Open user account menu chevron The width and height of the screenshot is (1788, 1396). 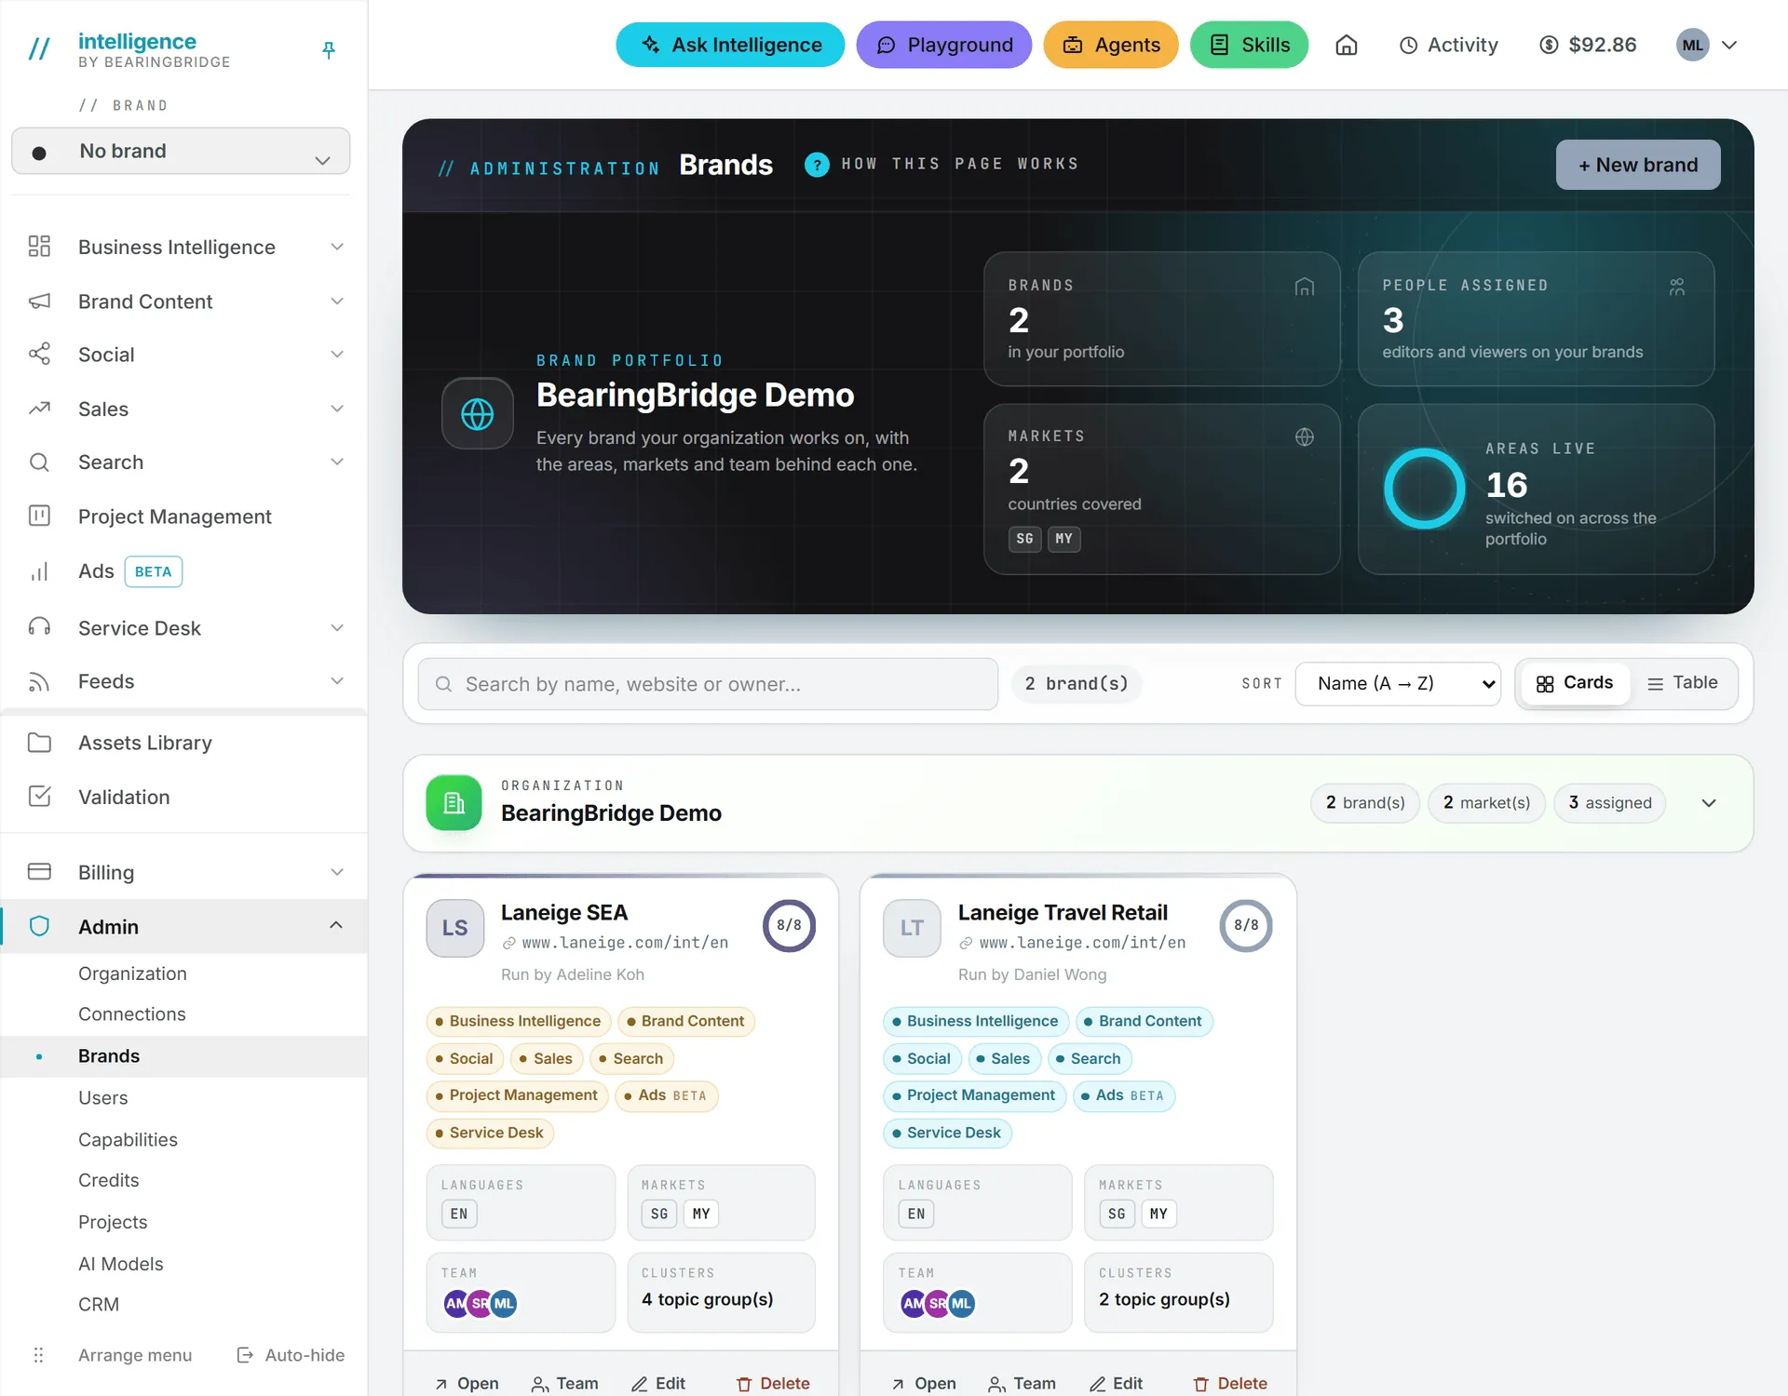tap(1729, 45)
